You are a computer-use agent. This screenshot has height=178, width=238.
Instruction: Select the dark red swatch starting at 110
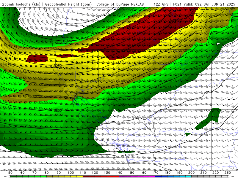tap(86, 176)
